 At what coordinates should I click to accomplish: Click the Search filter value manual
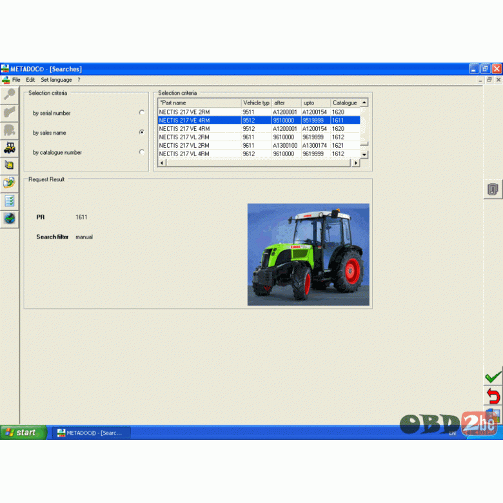click(x=84, y=237)
